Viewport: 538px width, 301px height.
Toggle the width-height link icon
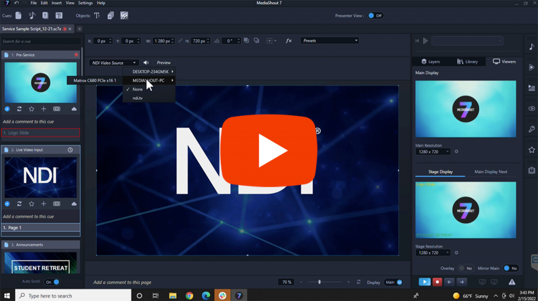(180, 41)
